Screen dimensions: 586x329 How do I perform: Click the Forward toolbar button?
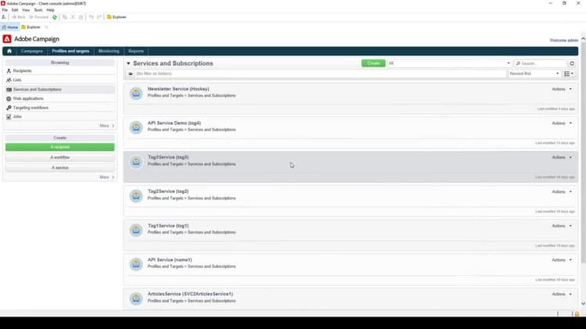click(39, 17)
